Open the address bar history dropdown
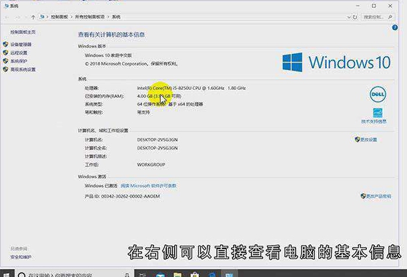 (349, 17)
